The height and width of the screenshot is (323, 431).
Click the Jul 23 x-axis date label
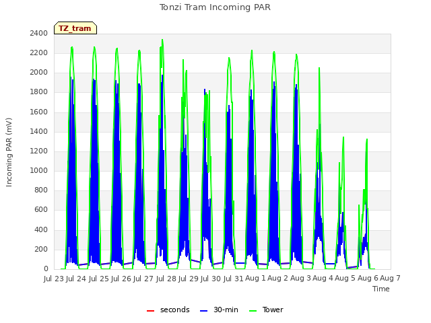(x=54, y=279)
